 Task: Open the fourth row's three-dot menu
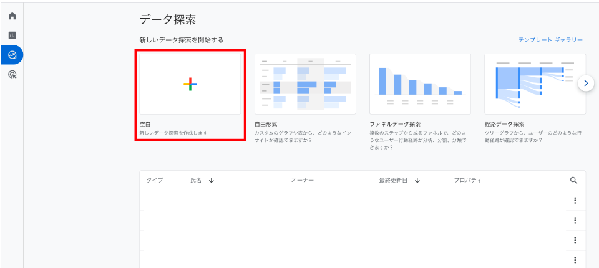pyautogui.click(x=575, y=260)
